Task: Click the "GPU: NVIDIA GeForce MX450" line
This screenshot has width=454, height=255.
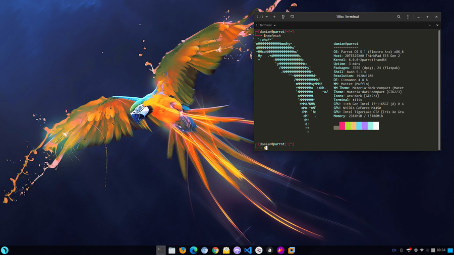Action: tap(357, 108)
